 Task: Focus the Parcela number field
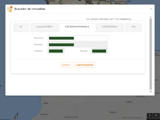[99, 51]
